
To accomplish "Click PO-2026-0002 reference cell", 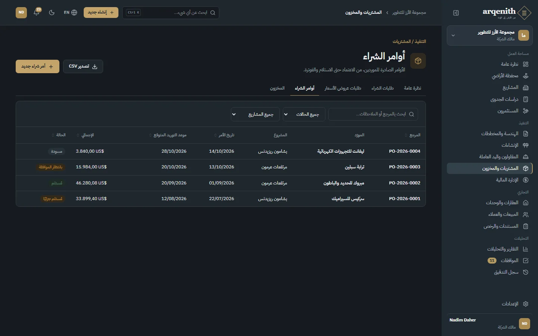I will (x=405, y=183).
